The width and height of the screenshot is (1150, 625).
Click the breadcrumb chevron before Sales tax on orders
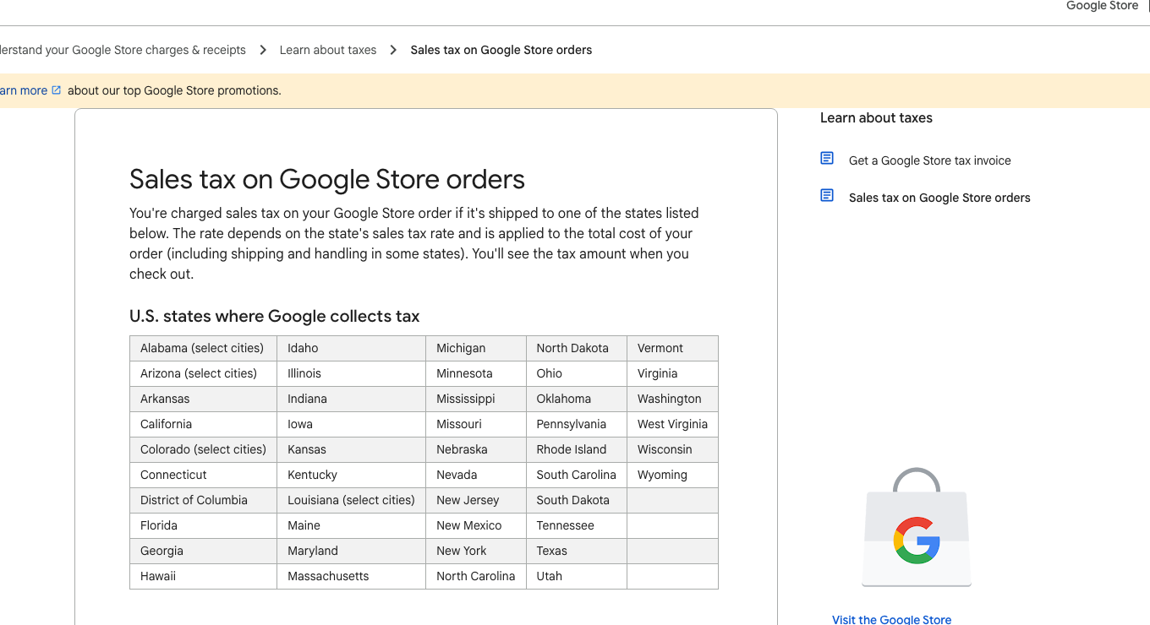pyautogui.click(x=393, y=50)
